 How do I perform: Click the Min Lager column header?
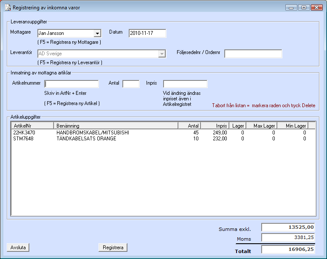click(x=293, y=126)
